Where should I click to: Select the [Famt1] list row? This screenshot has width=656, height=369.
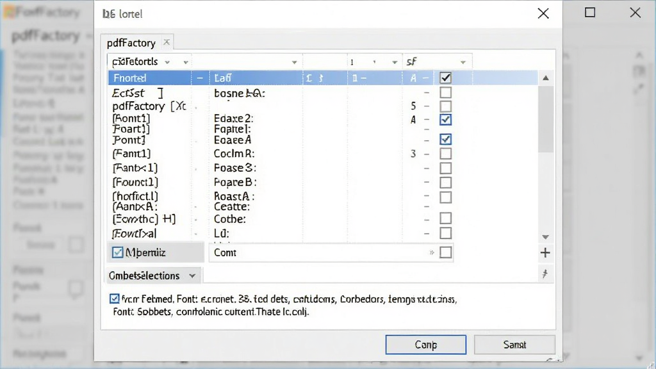point(323,154)
